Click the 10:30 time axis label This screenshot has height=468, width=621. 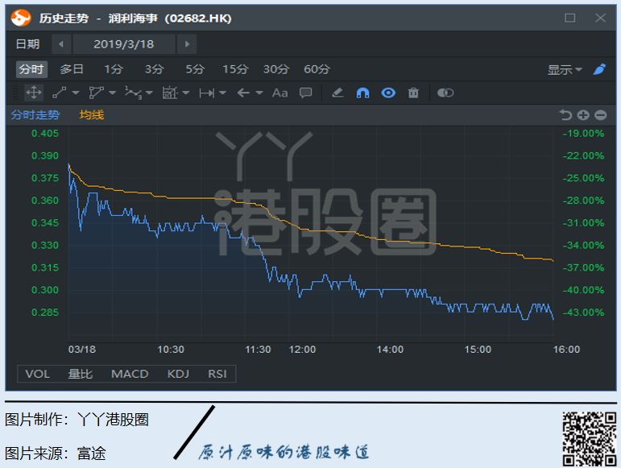click(x=171, y=350)
